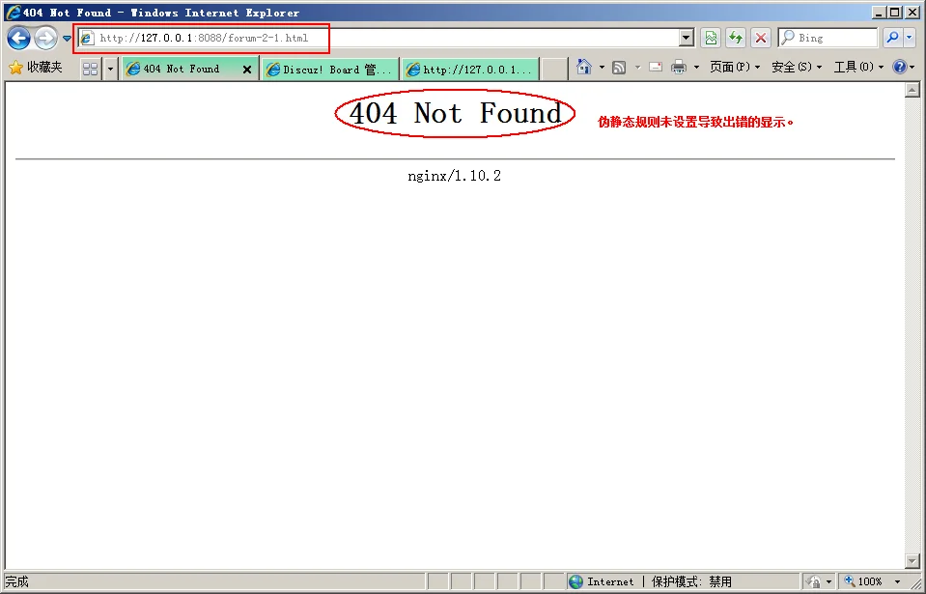Open the 收藏夹 favorites star button
Viewport: 926px width, 594px height.
pos(36,68)
